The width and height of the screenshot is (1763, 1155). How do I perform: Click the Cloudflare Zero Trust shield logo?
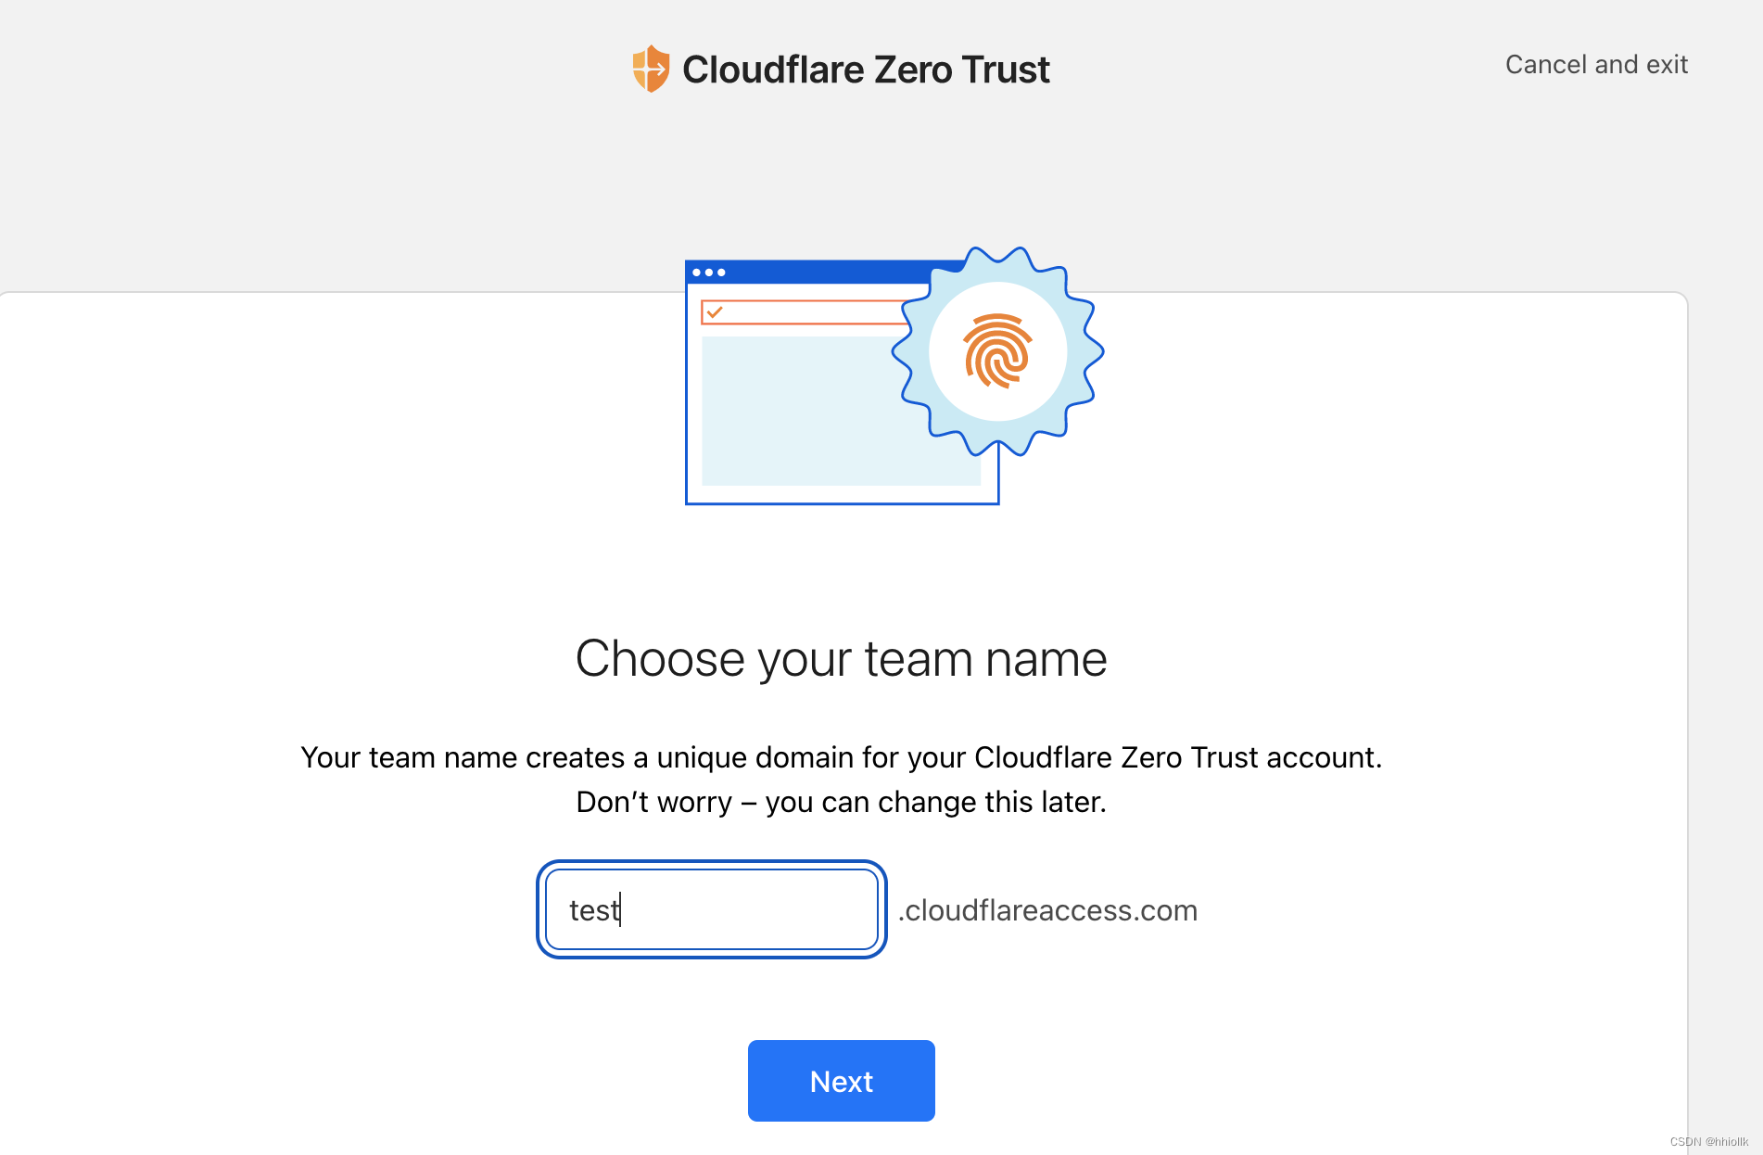point(651,69)
